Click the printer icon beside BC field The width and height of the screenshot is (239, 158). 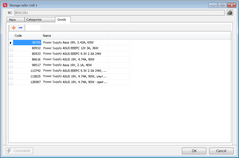tap(230, 13)
